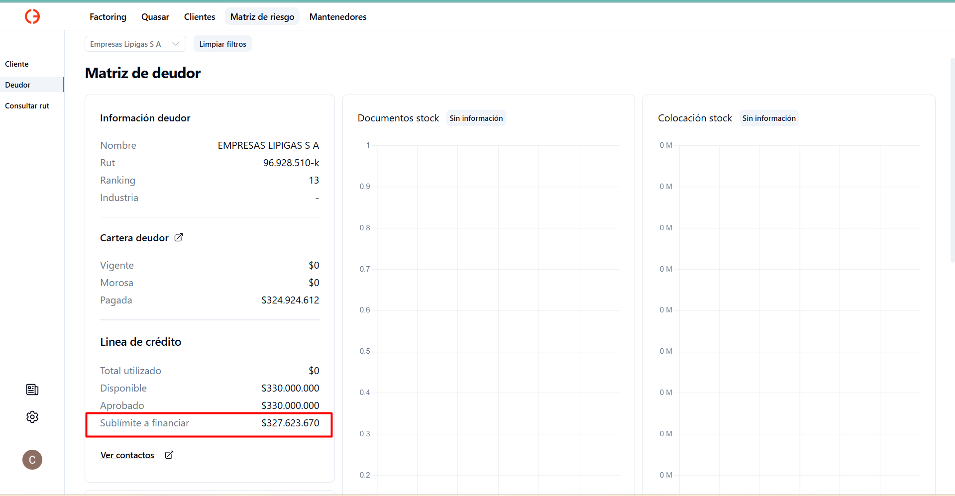Select Clientes in top navigation

tap(199, 16)
